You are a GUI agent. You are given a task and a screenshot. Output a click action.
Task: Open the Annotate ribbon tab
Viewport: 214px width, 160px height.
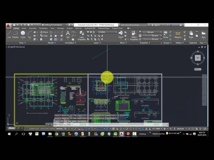pyautogui.click(x=33, y=29)
